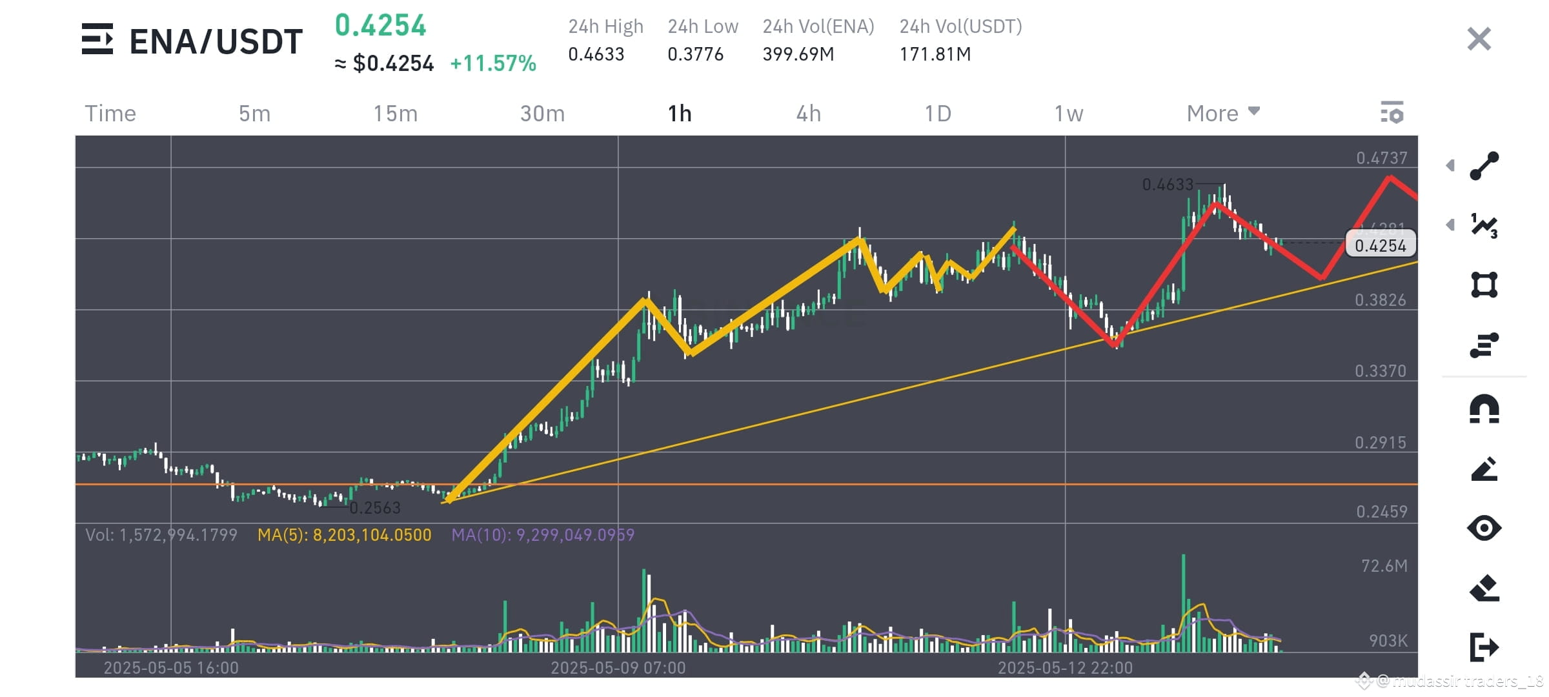Switch to the 15m timeframe
Image resolution: width=1549 pixels, height=697 pixels.
point(396,113)
